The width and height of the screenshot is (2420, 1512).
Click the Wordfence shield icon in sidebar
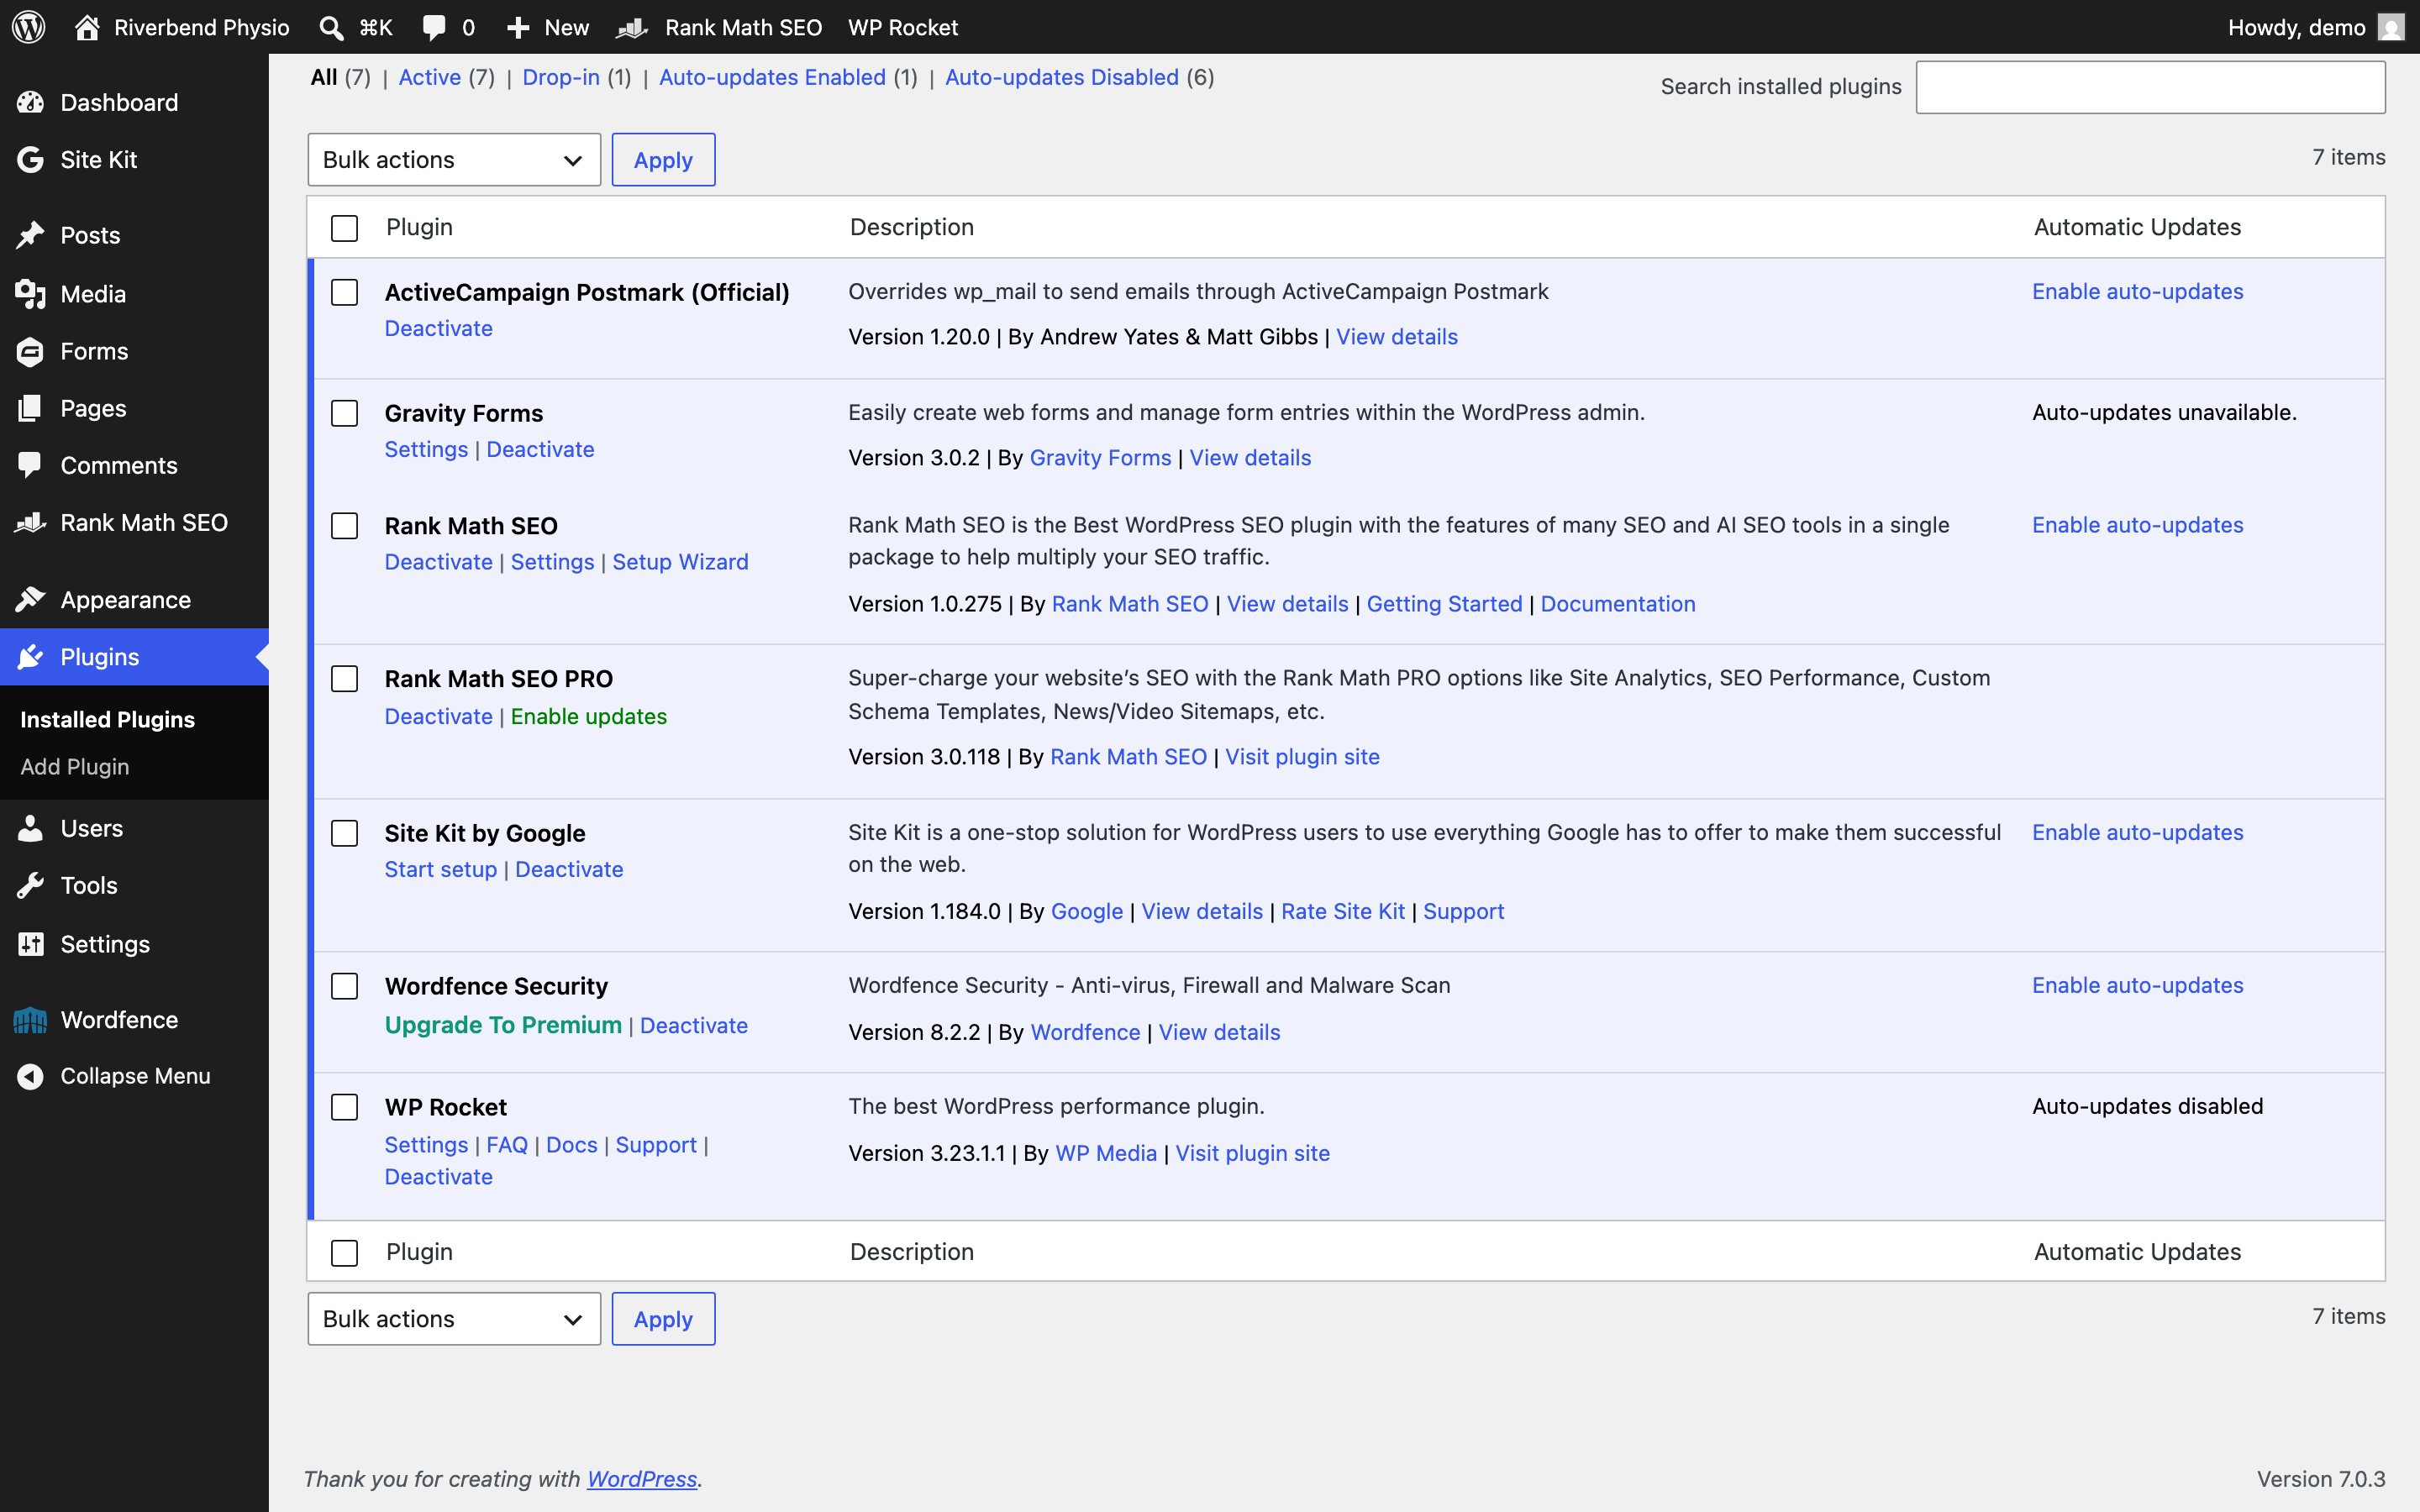point(31,1019)
